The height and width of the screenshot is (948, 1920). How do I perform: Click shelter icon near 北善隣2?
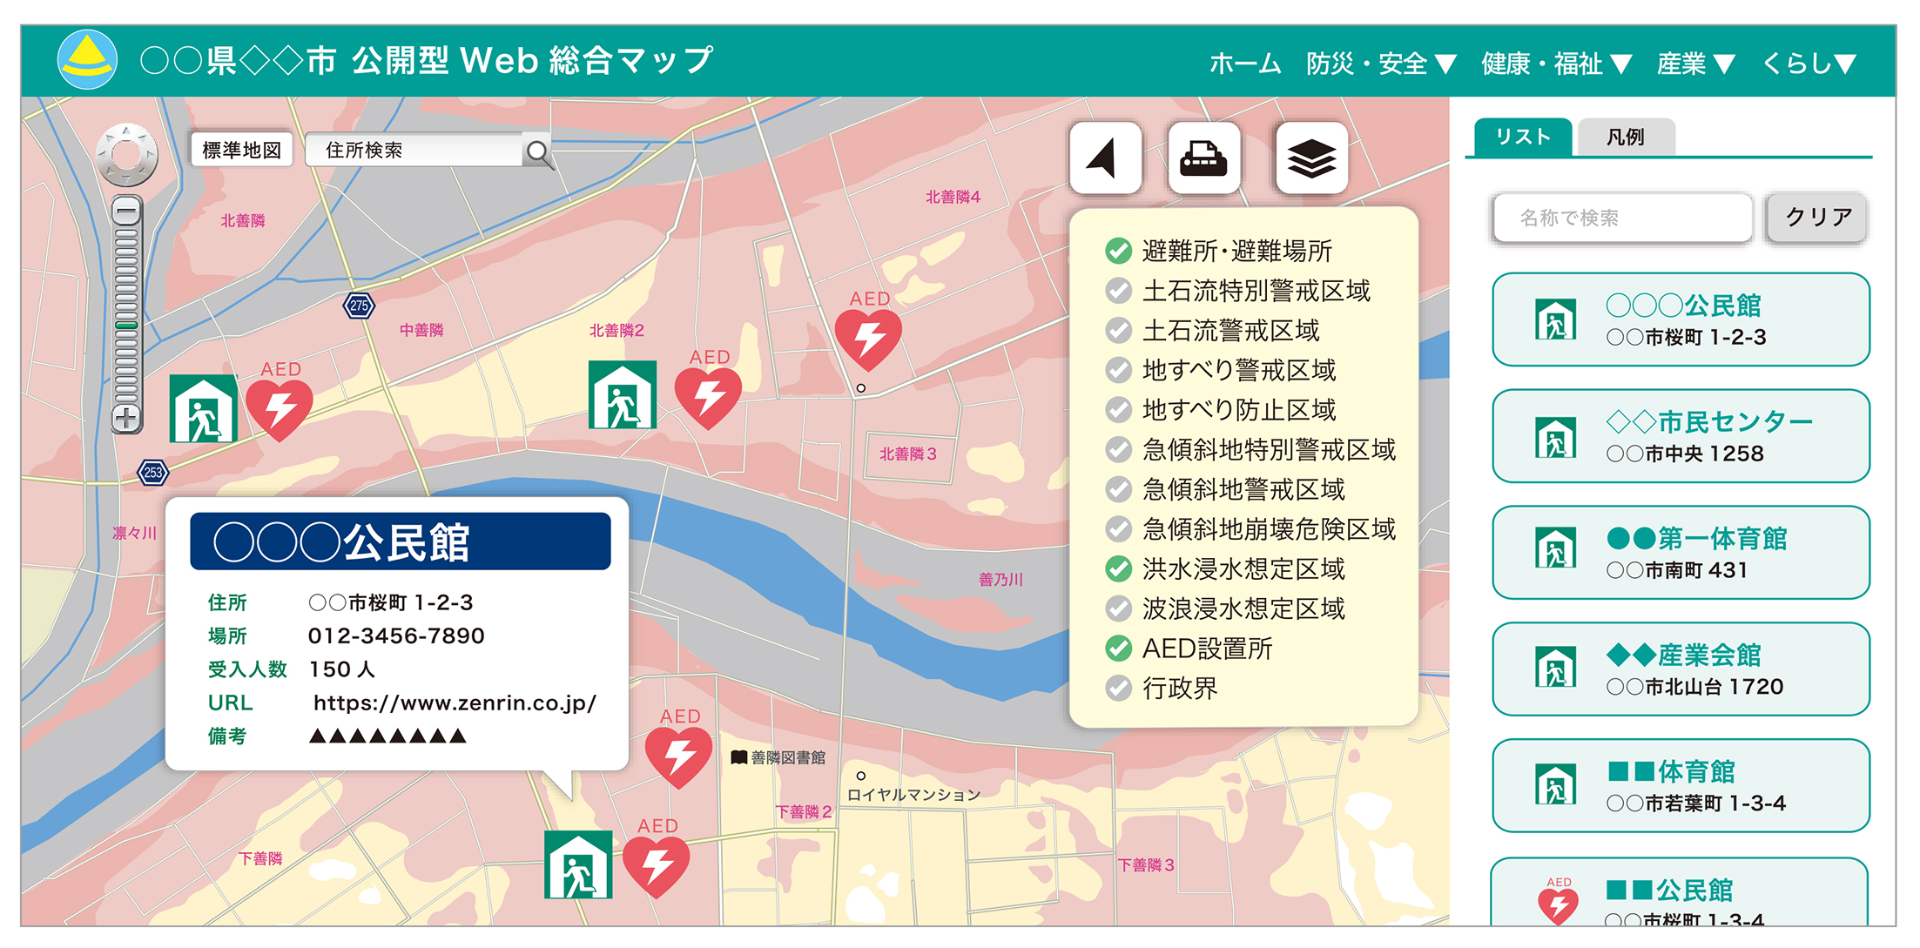pyautogui.click(x=623, y=394)
